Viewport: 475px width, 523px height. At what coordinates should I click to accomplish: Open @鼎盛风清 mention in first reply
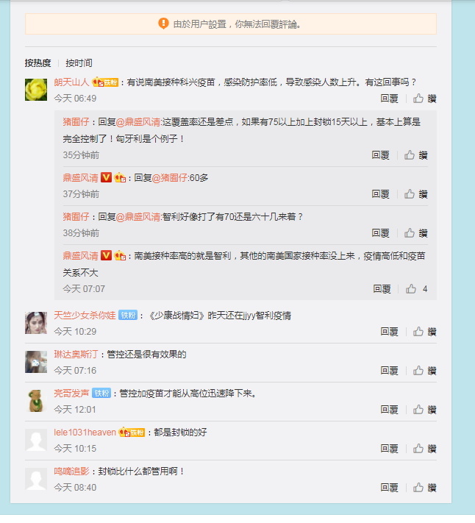138,122
